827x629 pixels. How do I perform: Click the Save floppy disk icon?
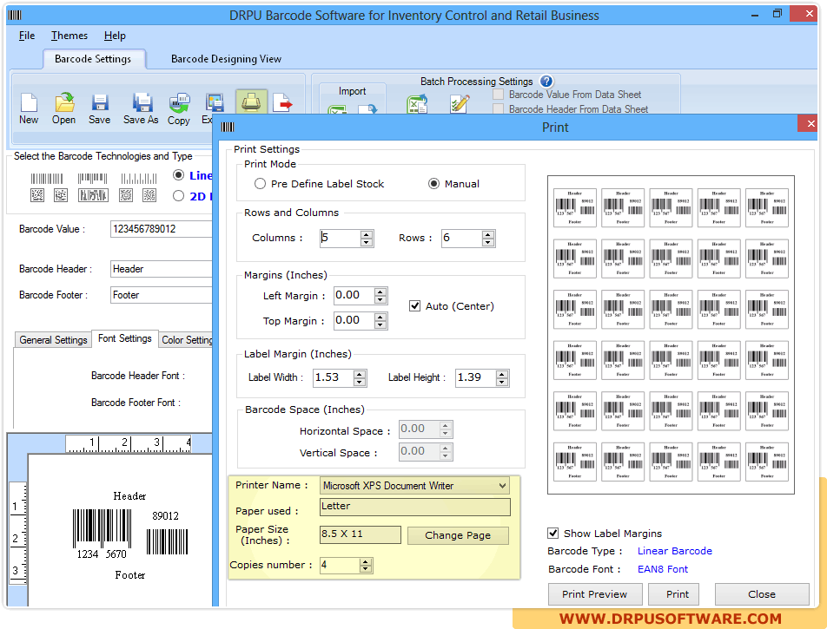[100, 102]
